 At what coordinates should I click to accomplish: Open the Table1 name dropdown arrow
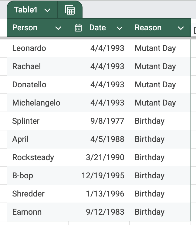click(x=47, y=10)
